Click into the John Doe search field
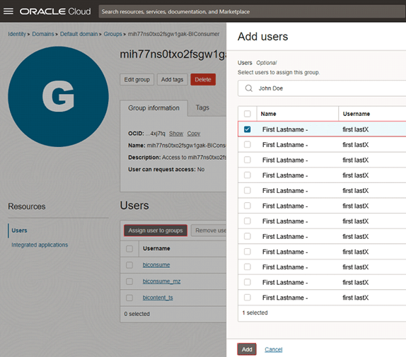406x357 pixels. [322, 88]
